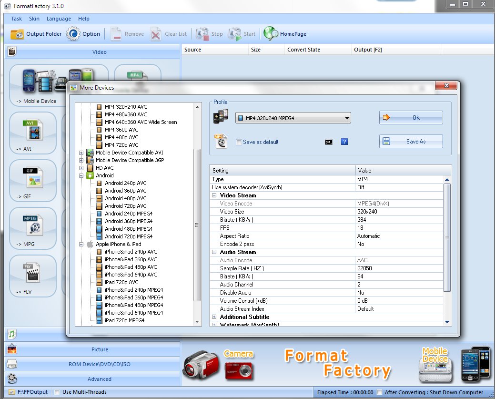Click the Clear List toolbar icon
Screen dimensions: 495x399
[x=156, y=34]
